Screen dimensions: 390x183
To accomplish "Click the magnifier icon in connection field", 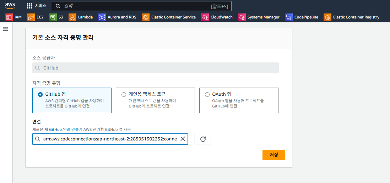I will [x=38, y=139].
